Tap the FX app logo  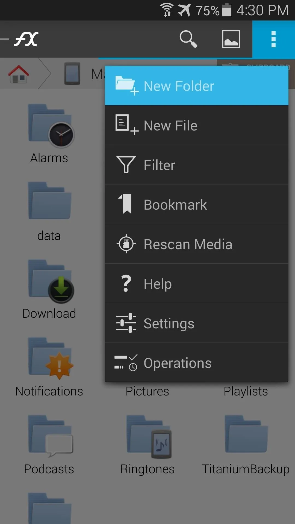26,39
